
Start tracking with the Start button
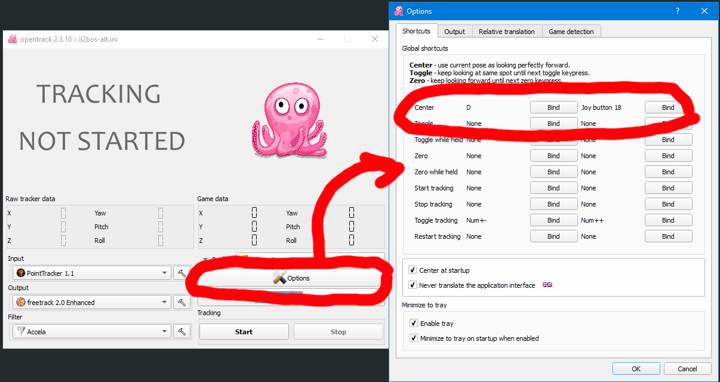pos(244,332)
